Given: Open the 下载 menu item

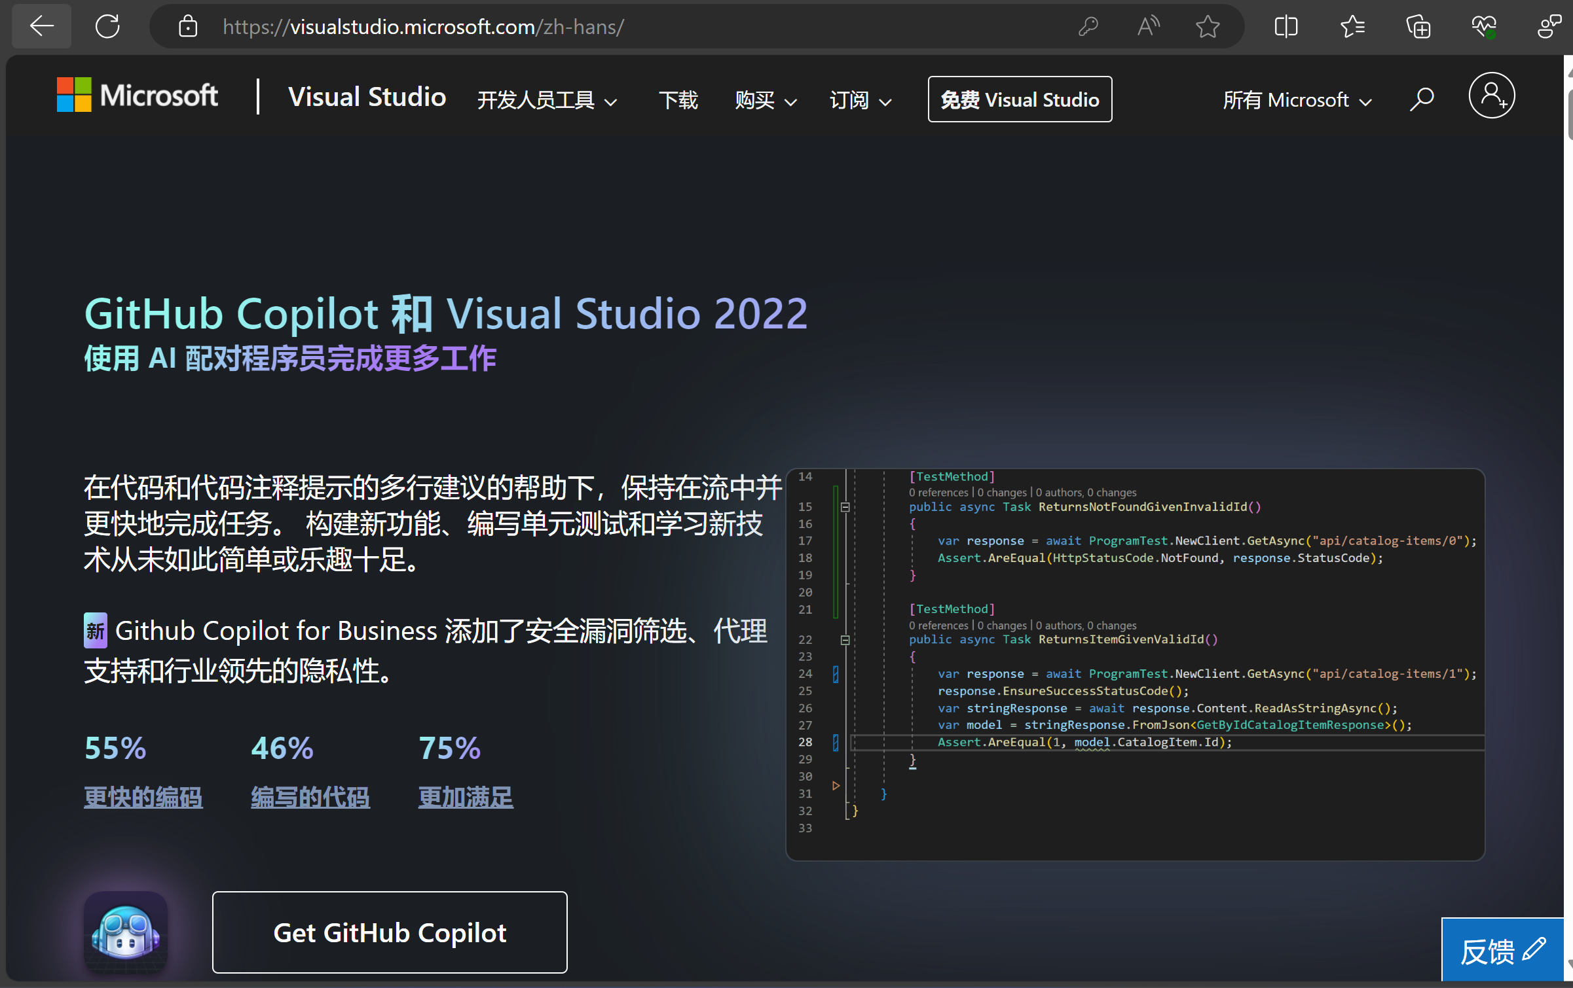Looking at the screenshot, I should coord(678,100).
